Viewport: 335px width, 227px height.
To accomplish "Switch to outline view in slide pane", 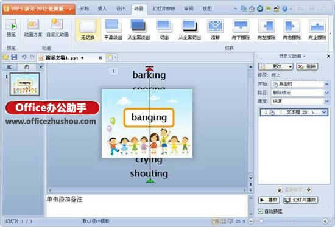I will [9, 67].
